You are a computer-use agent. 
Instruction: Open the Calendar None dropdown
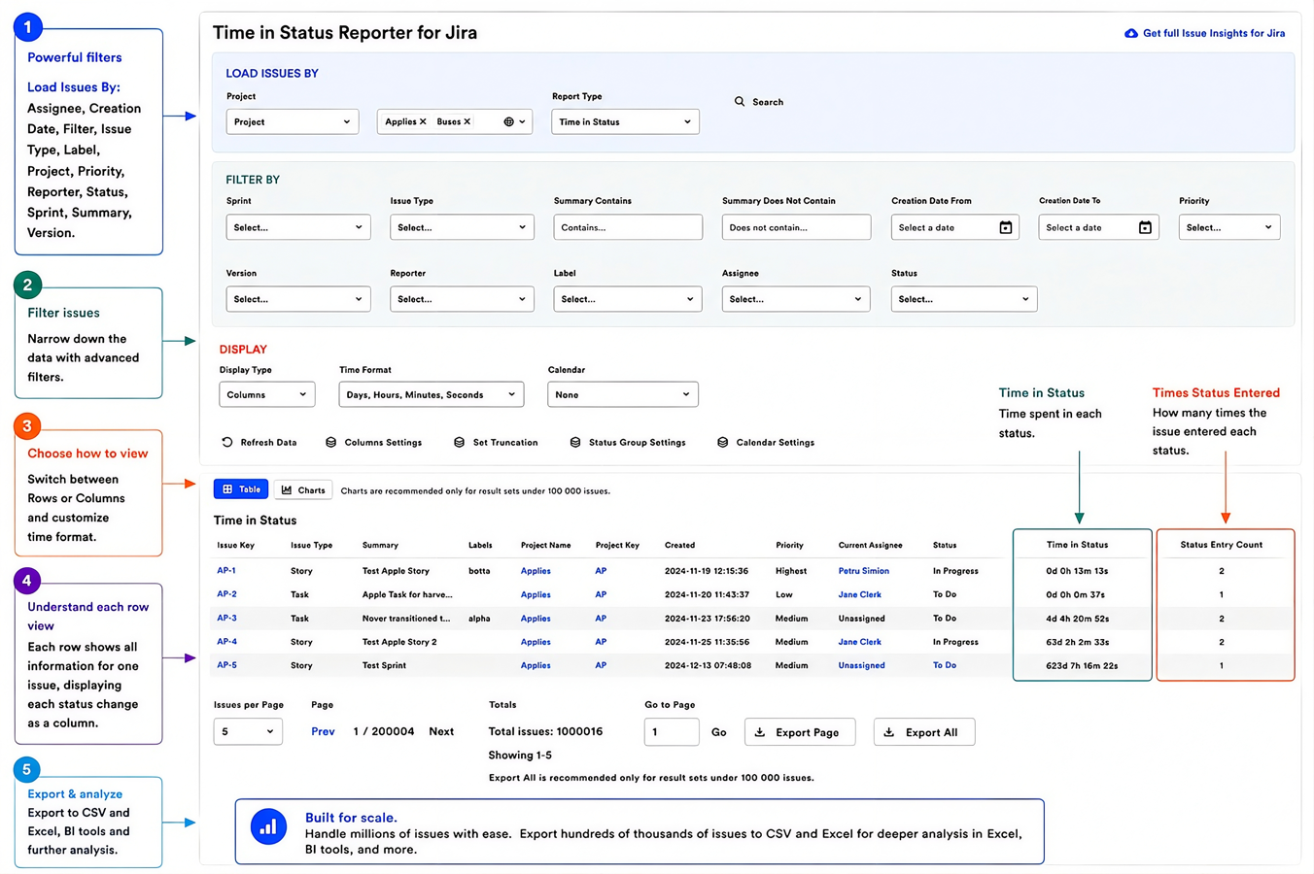point(623,394)
